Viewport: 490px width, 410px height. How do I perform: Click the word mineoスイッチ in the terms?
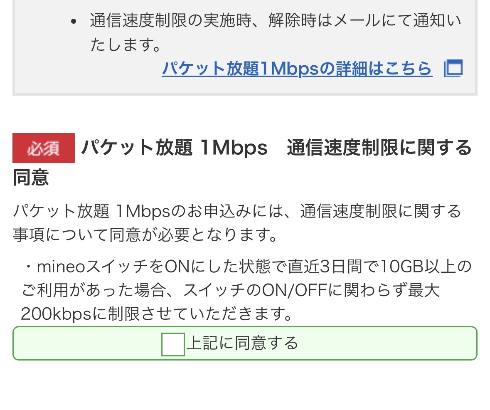(93, 267)
